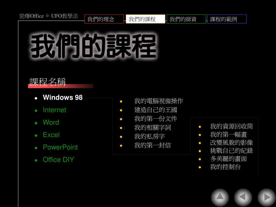
Task: Select lesson 挑戰自己的紀錄
Action: coord(232,151)
